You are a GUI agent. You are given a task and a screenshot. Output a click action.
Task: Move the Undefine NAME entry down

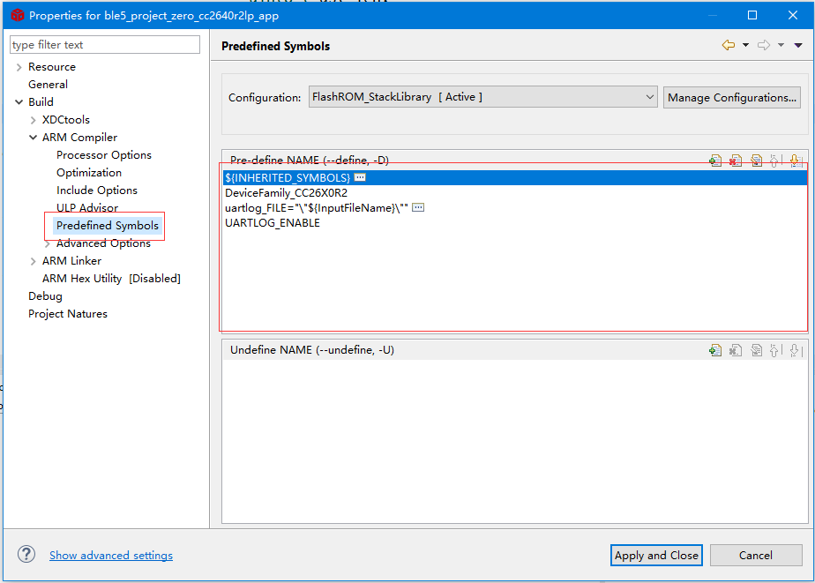pos(796,350)
